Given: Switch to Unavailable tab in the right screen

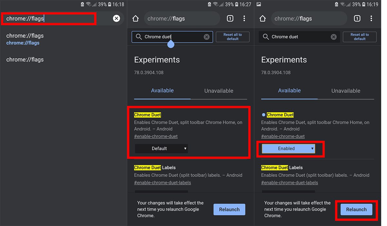Looking at the screenshot, I should pos(346,91).
